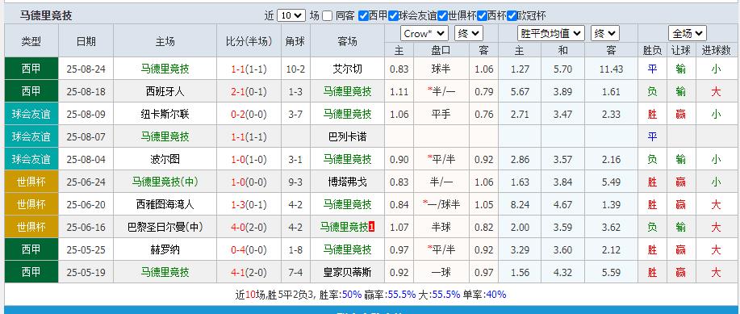This screenshot has width=740, height=314.
Task: Click 大 goals result in 西班牙人 row
Action: (716, 91)
